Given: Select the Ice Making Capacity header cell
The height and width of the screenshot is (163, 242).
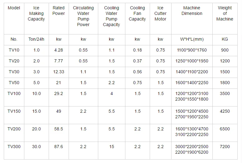Looking at the screenshot, I should pos(36,13).
